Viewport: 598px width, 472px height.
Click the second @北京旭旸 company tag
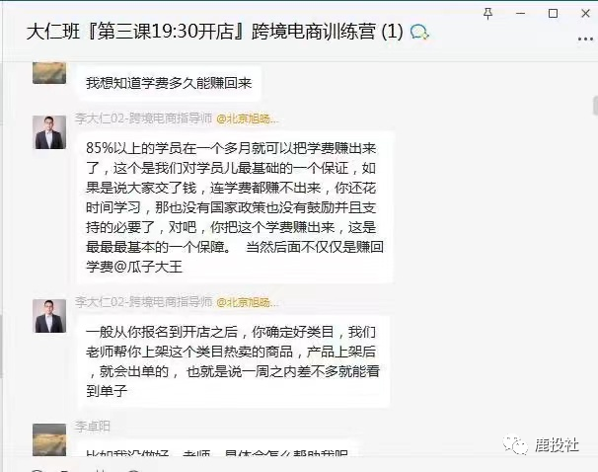tap(248, 302)
